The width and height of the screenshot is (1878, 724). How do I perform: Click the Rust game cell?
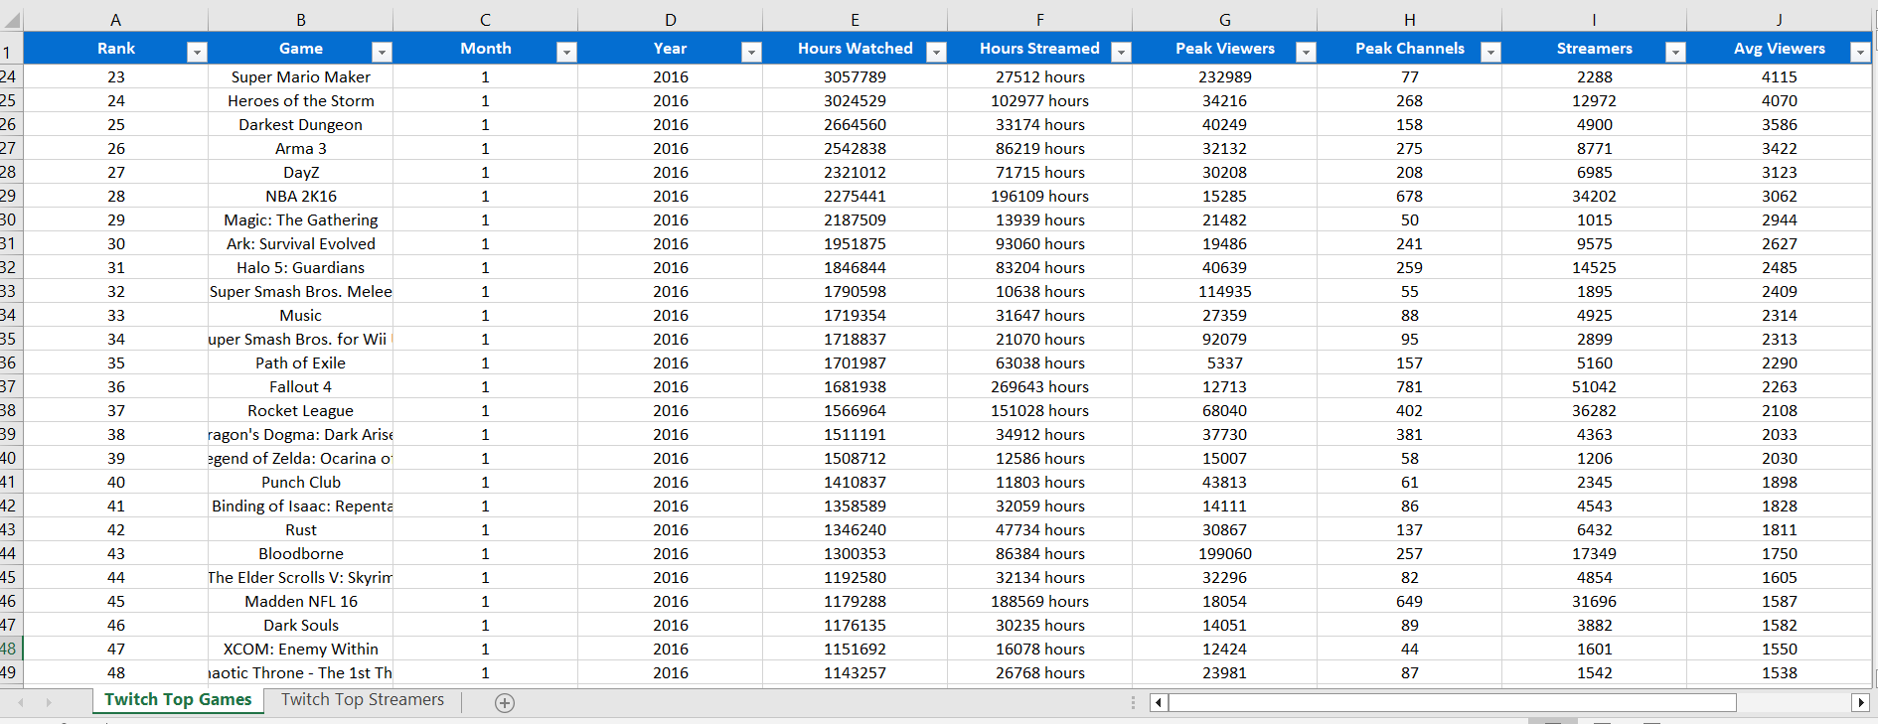pyautogui.click(x=300, y=529)
